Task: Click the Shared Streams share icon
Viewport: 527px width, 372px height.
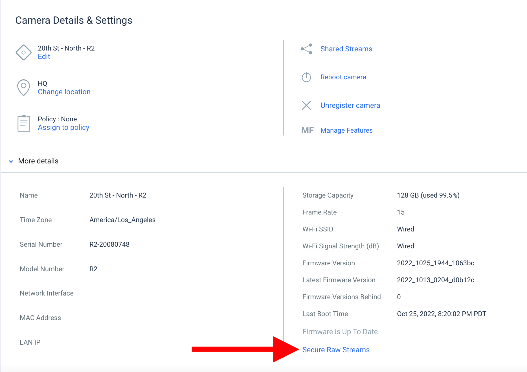Action: coord(307,49)
